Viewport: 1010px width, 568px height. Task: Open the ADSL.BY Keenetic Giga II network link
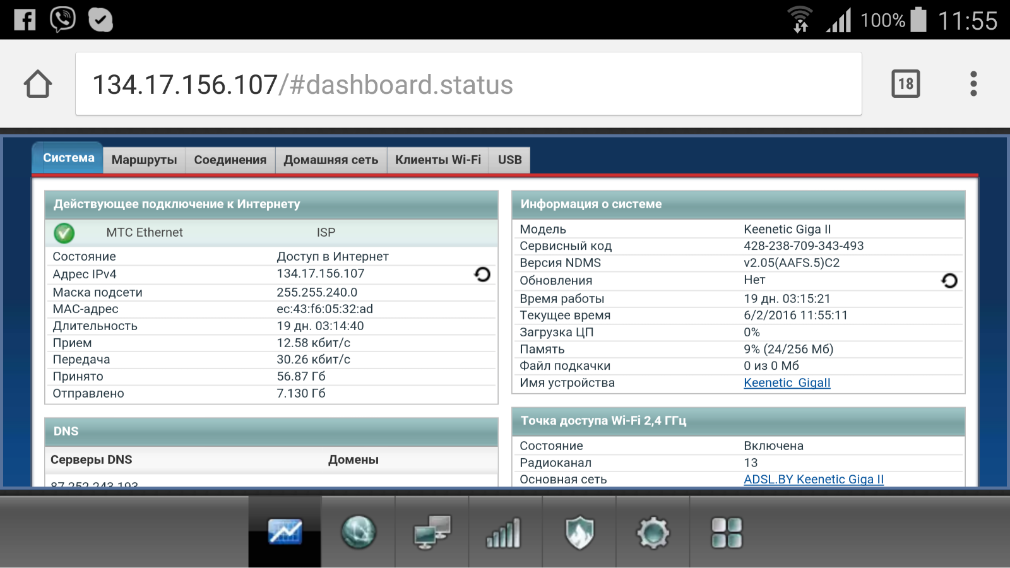pyautogui.click(x=814, y=479)
